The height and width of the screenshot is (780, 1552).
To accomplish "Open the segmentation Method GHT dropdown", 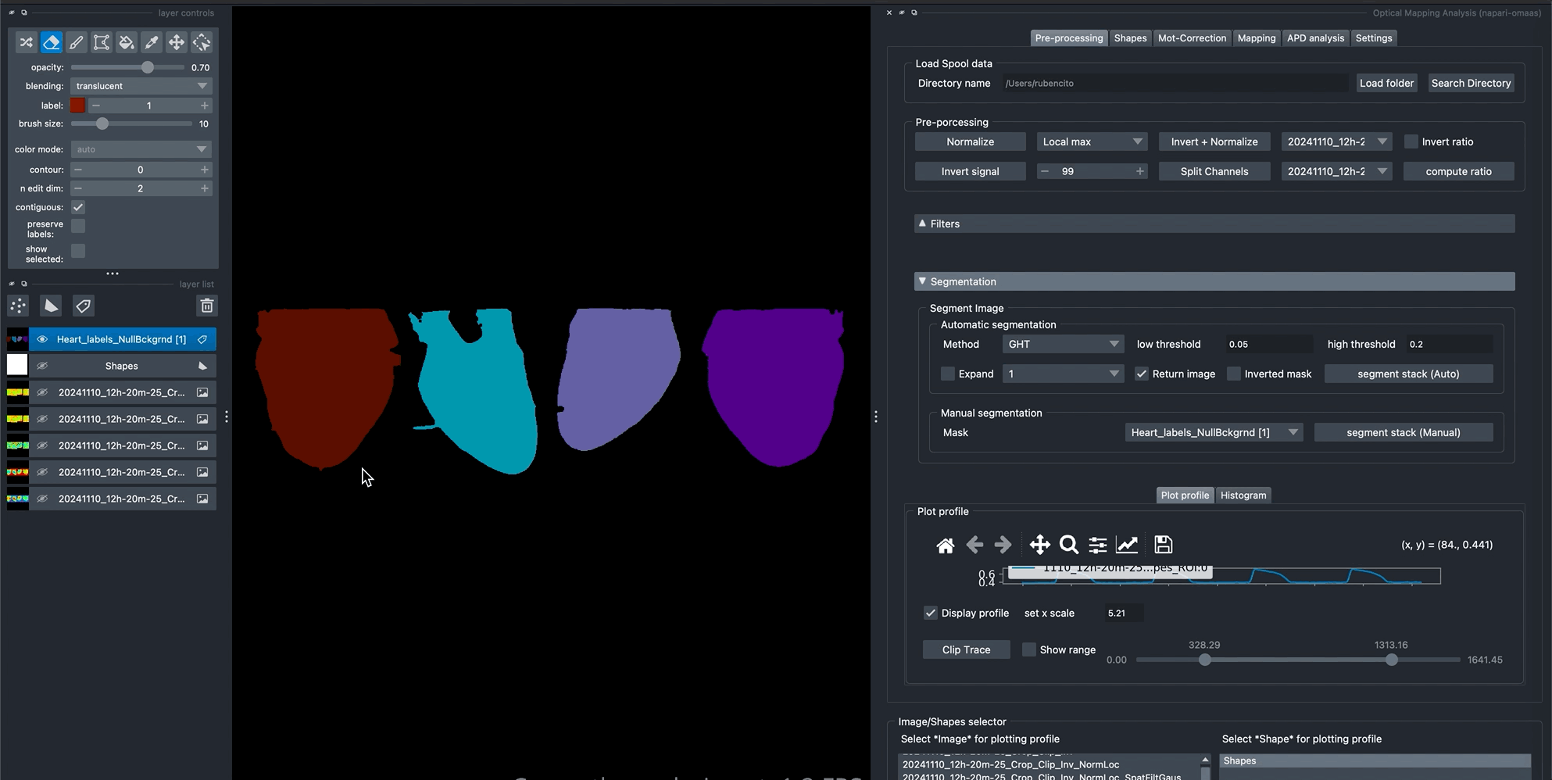I will coord(1063,344).
